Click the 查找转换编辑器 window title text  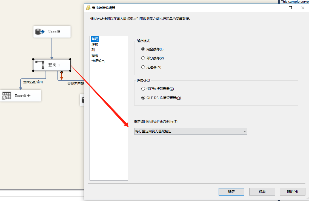(x=104, y=8)
